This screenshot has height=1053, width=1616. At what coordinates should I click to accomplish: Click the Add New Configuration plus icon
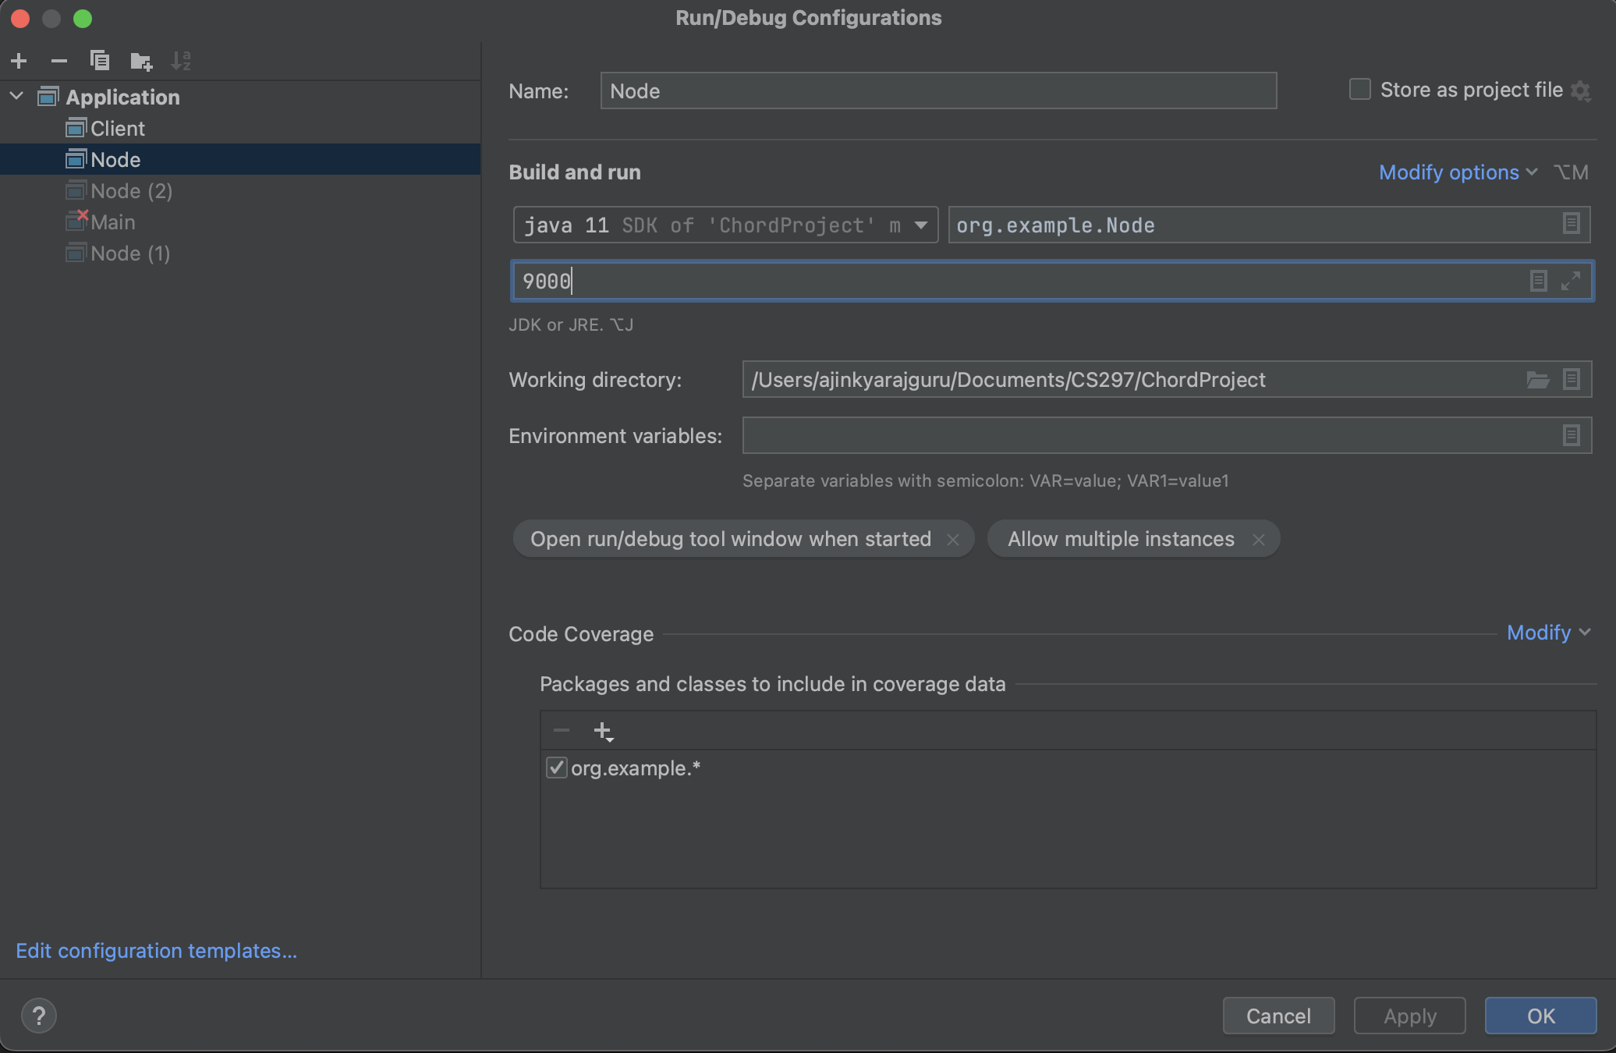tap(19, 61)
